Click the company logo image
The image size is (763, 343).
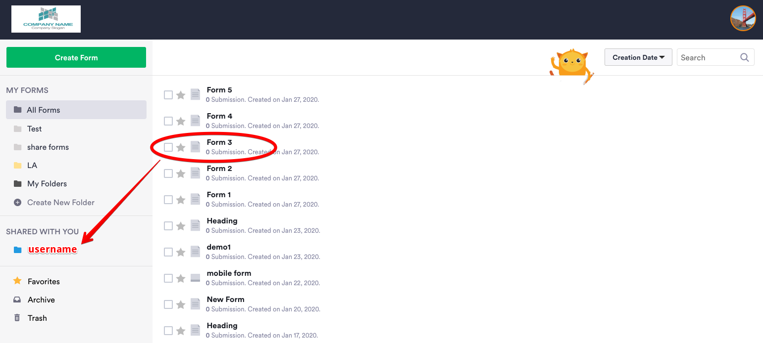pos(46,19)
